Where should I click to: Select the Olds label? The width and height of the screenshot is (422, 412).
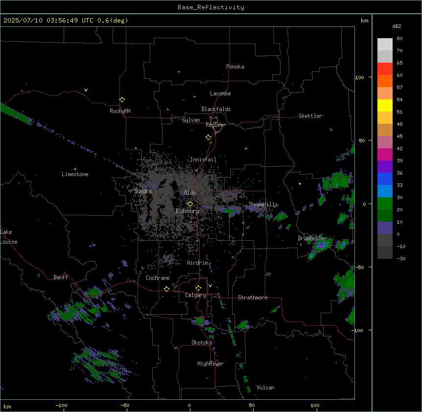190,193
